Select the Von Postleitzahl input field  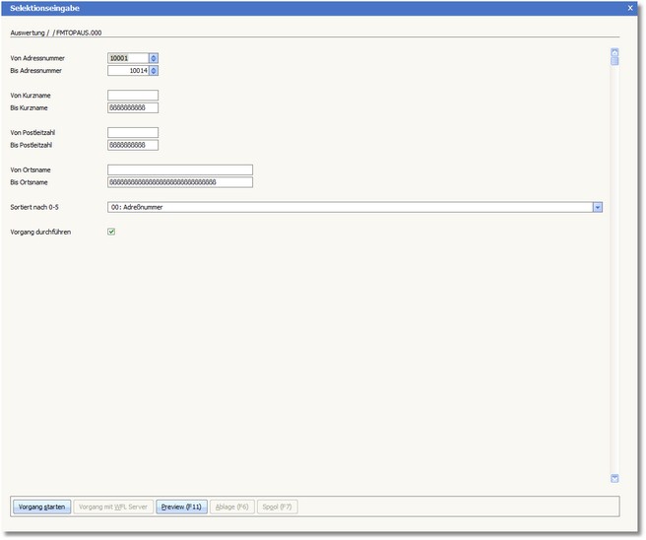[x=133, y=132]
